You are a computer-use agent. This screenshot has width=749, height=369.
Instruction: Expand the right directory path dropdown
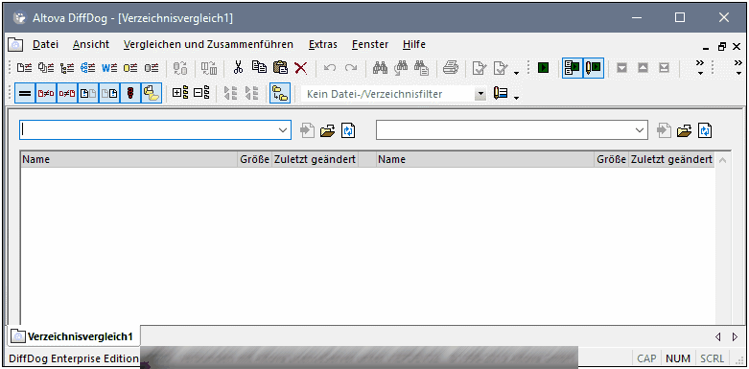[640, 130]
